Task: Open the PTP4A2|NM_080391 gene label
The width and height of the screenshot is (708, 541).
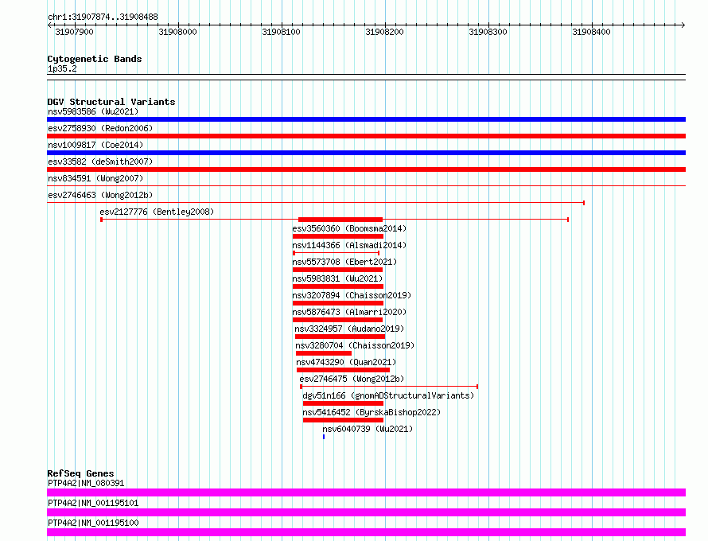Action: click(x=86, y=483)
